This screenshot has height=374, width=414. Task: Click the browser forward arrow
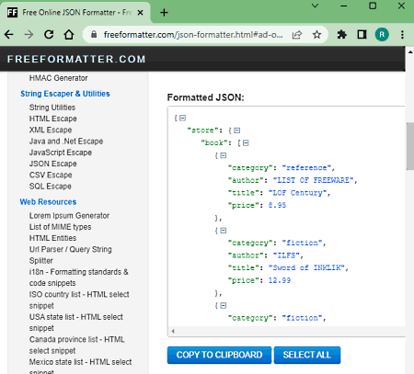[x=29, y=35]
